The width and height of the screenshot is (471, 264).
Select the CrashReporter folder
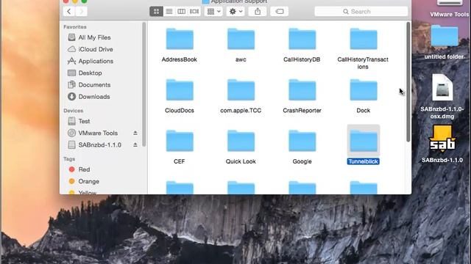click(x=302, y=90)
